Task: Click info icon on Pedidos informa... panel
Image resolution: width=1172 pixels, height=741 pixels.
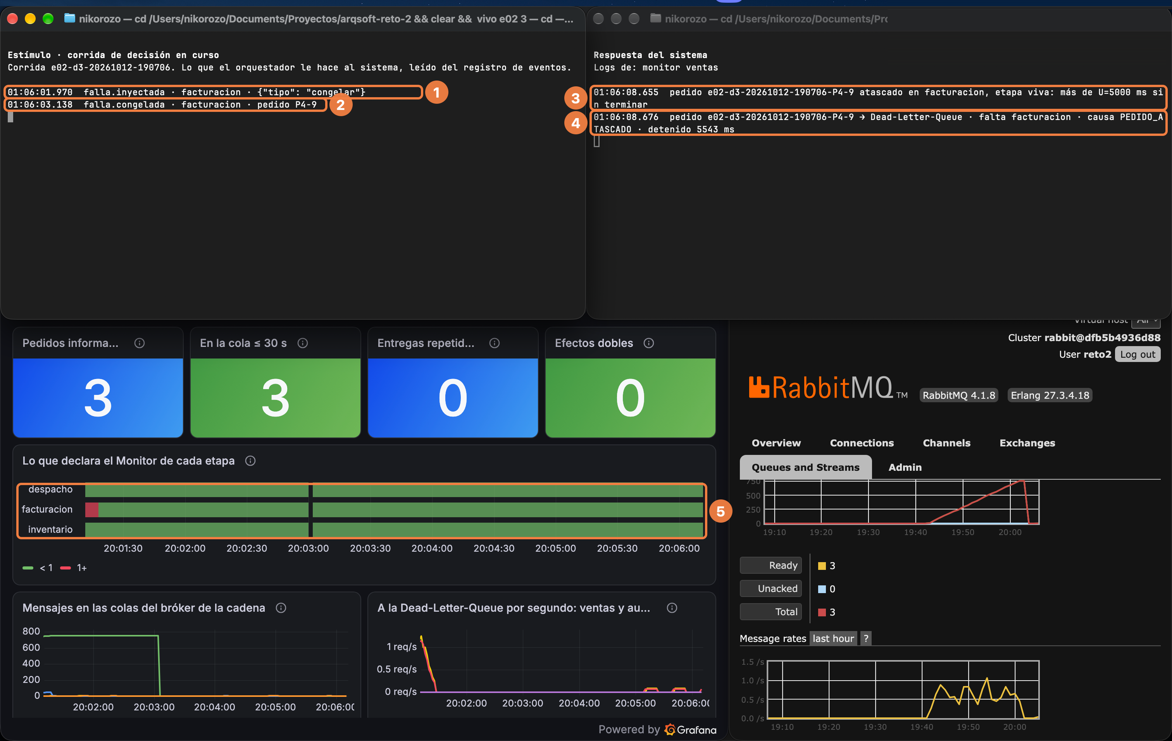Action: click(139, 343)
